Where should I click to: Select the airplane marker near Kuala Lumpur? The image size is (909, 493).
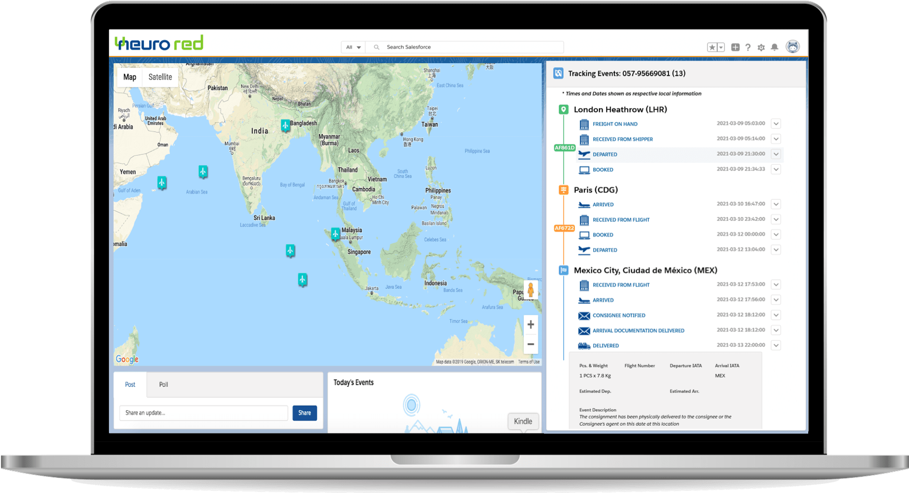335,234
